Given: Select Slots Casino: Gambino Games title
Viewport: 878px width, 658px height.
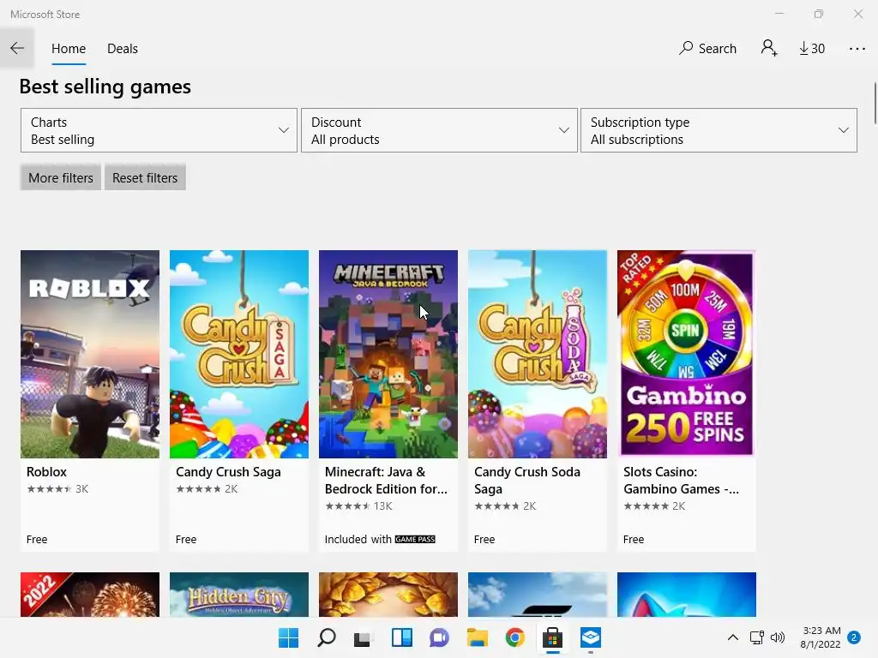Looking at the screenshot, I should pos(681,480).
